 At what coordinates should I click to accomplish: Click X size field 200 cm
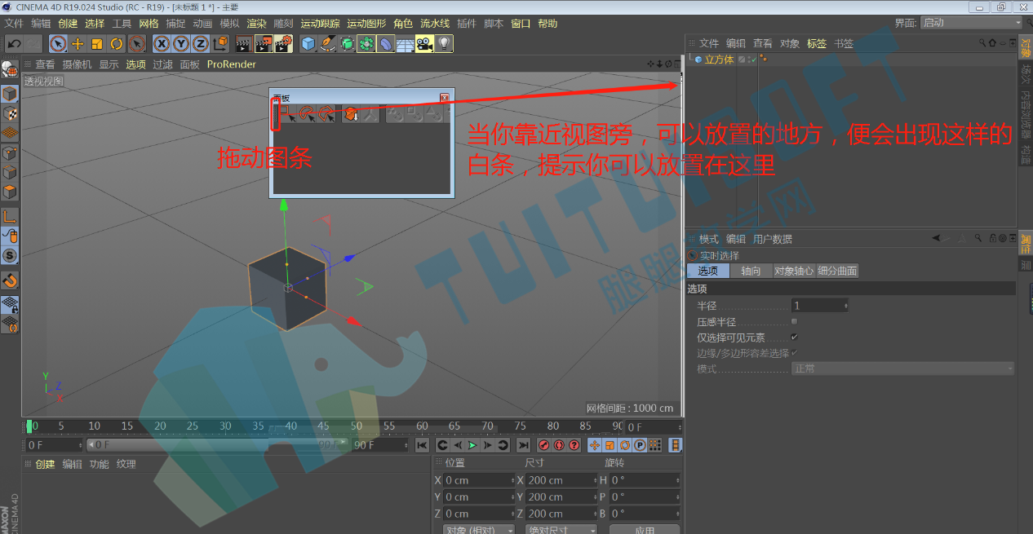click(x=562, y=480)
